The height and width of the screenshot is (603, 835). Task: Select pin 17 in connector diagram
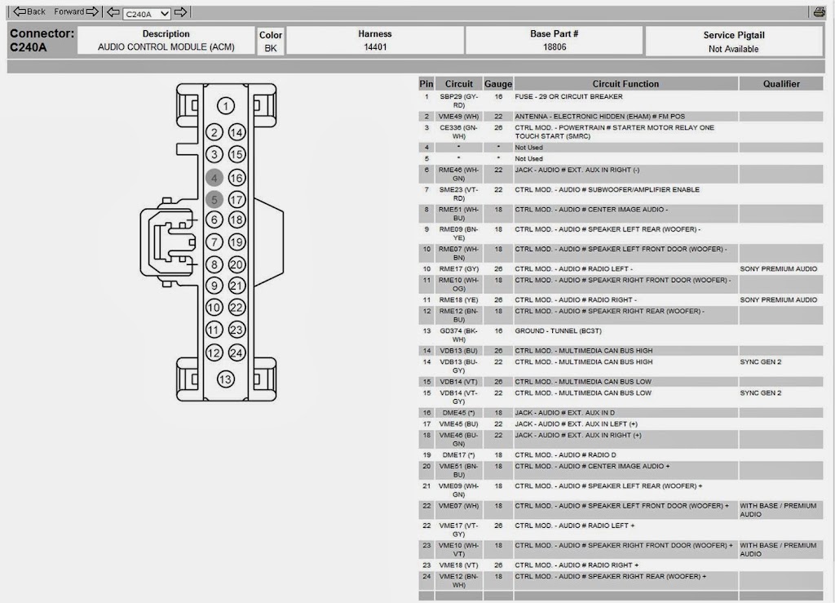(x=237, y=200)
